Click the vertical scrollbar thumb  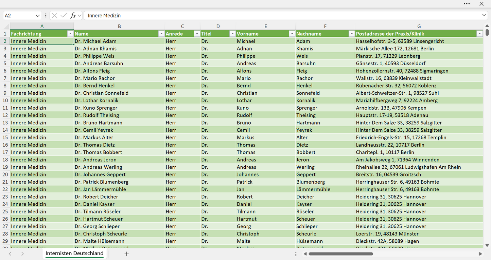coord(487,33)
